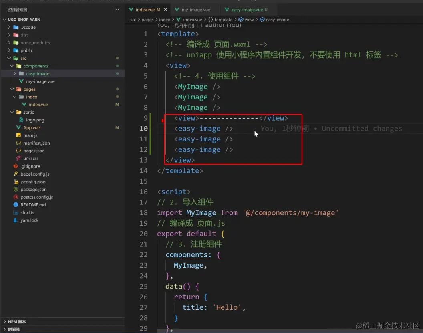Click the info icon beside README.md
The height and width of the screenshot is (333, 423).
(16, 204)
